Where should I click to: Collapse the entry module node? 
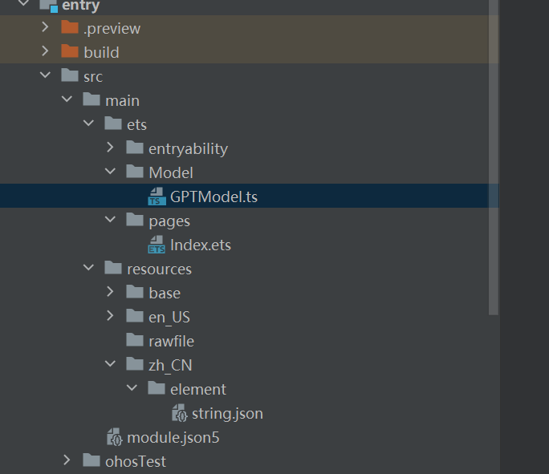23,2
